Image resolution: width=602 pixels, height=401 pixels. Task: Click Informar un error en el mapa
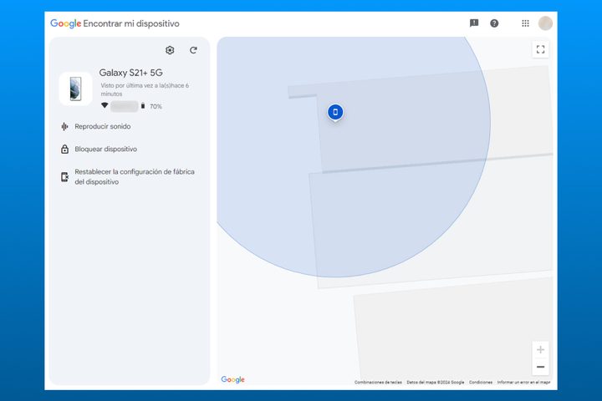(x=523, y=382)
